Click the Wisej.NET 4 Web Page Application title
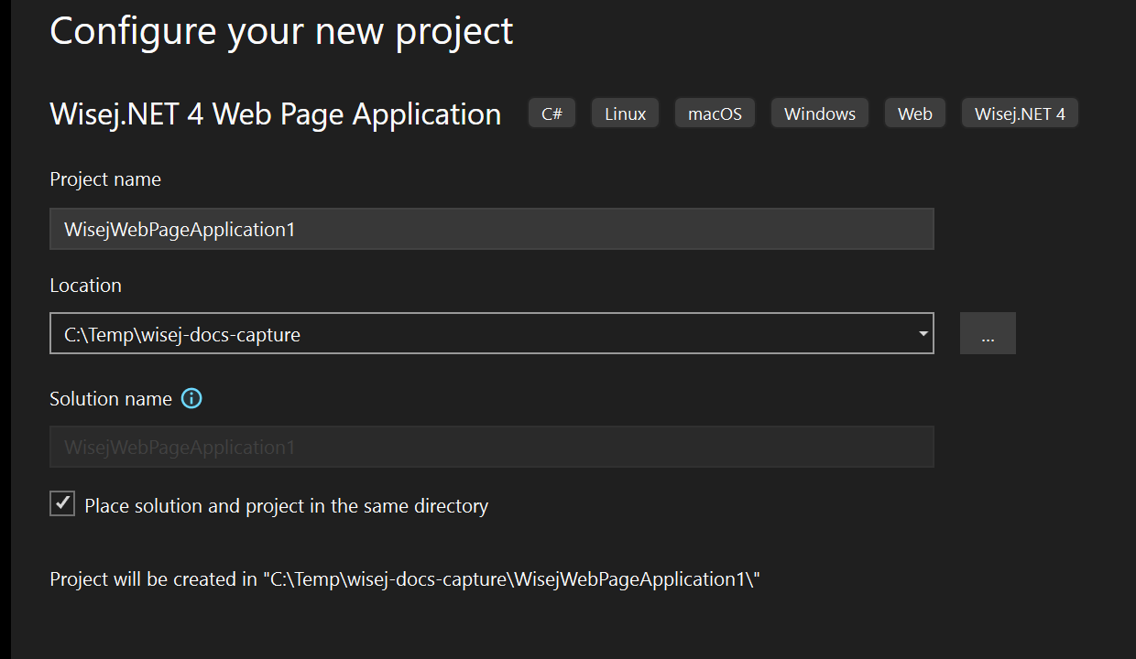The image size is (1136, 659). [x=276, y=113]
